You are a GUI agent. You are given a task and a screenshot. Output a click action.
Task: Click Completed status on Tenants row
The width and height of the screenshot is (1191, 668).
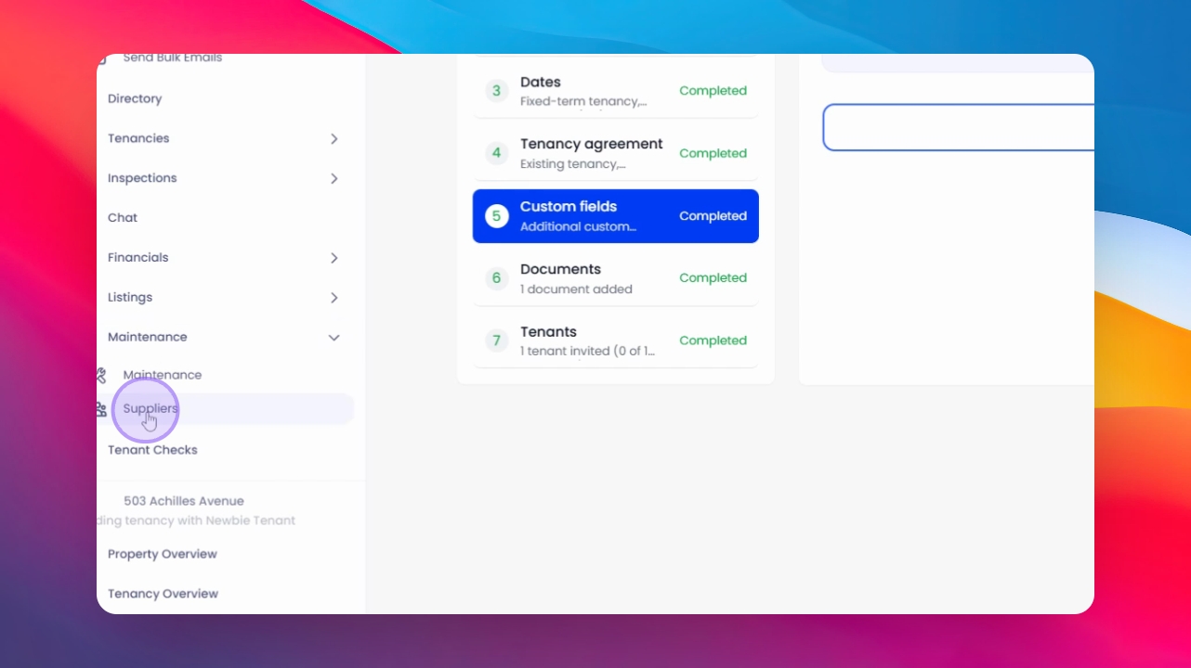[713, 340]
